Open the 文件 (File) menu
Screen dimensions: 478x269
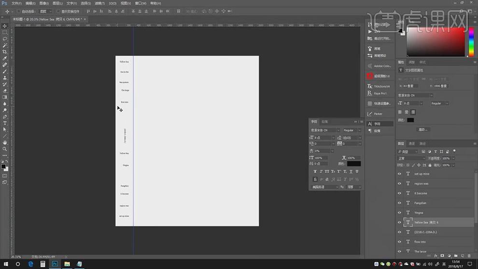tap(16, 3)
